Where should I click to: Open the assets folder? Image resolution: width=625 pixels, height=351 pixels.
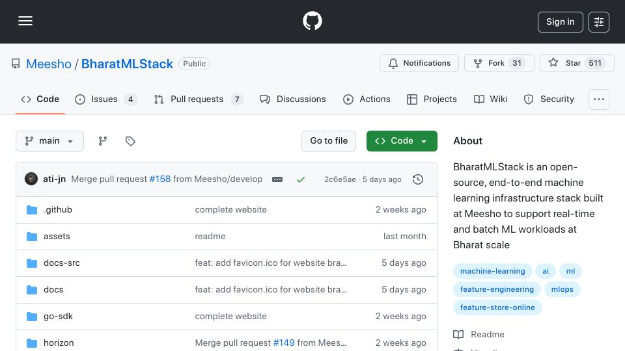coord(57,237)
